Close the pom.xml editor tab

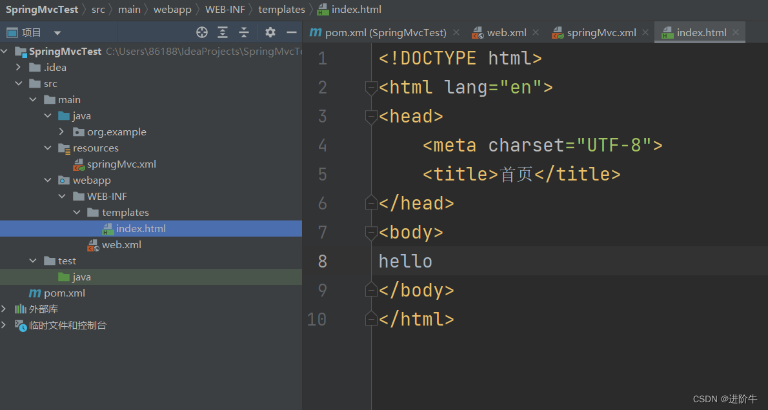456,33
